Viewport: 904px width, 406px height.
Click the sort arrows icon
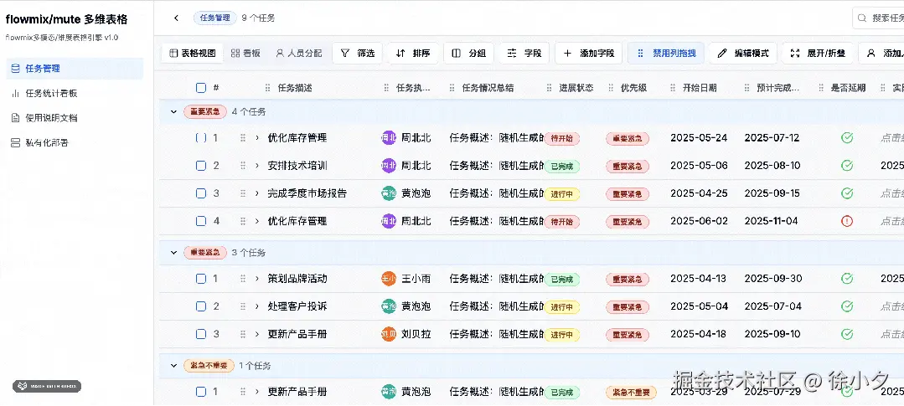click(400, 54)
